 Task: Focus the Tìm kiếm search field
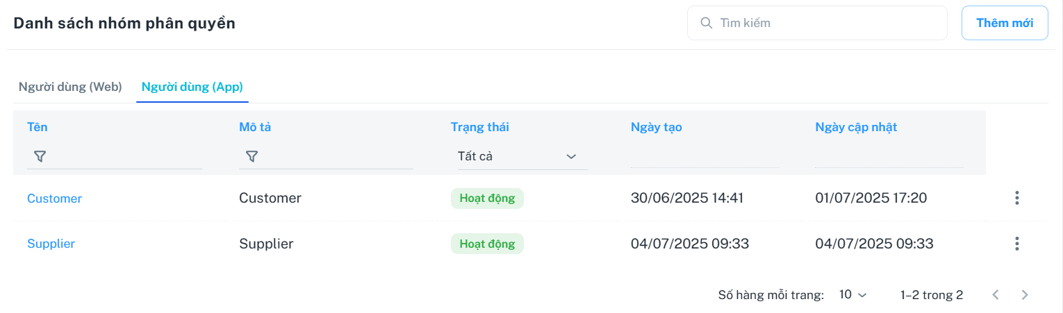827,23
